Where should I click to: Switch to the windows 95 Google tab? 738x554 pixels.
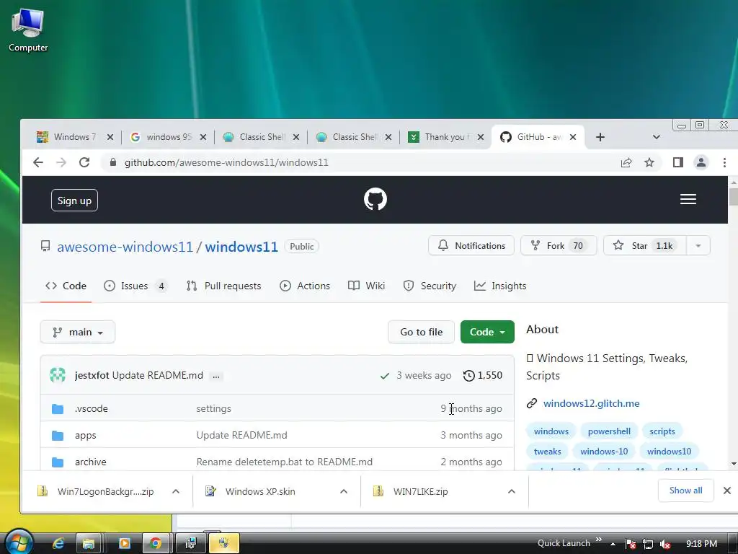[168, 137]
